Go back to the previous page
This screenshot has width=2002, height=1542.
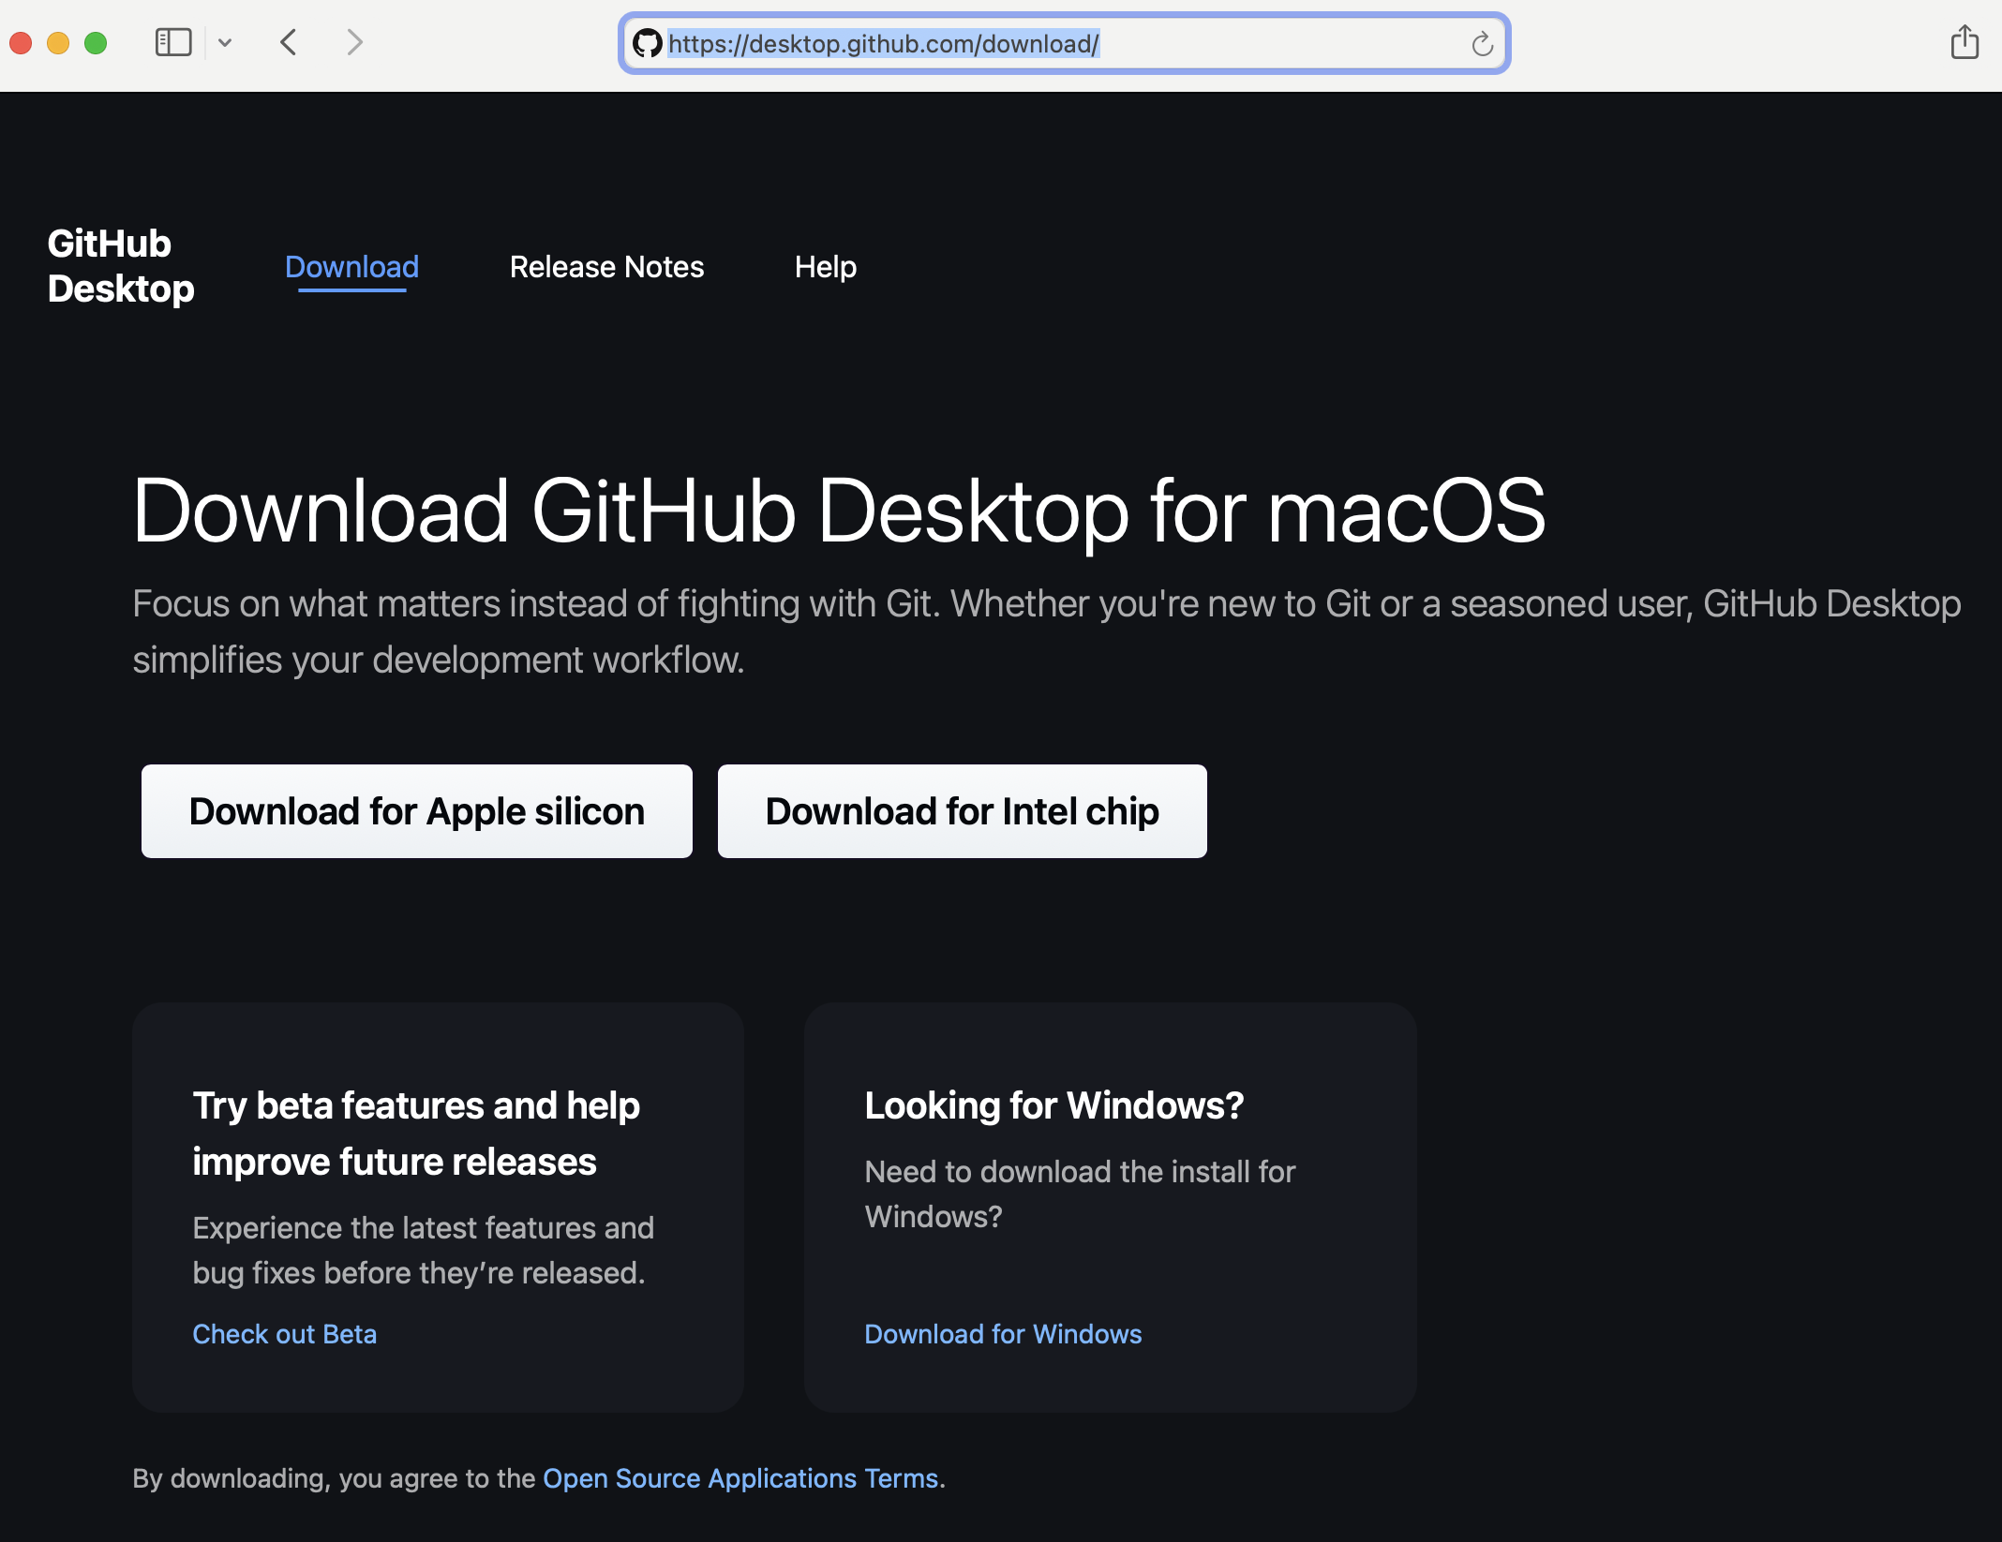[x=289, y=42]
